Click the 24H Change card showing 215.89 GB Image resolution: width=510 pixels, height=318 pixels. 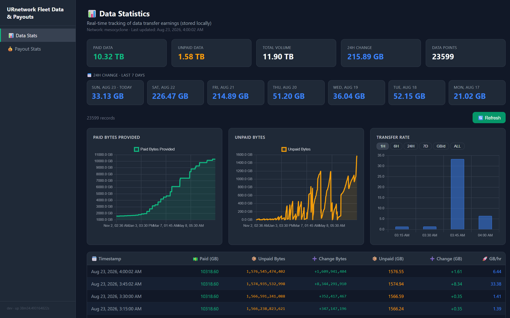click(x=381, y=53)
